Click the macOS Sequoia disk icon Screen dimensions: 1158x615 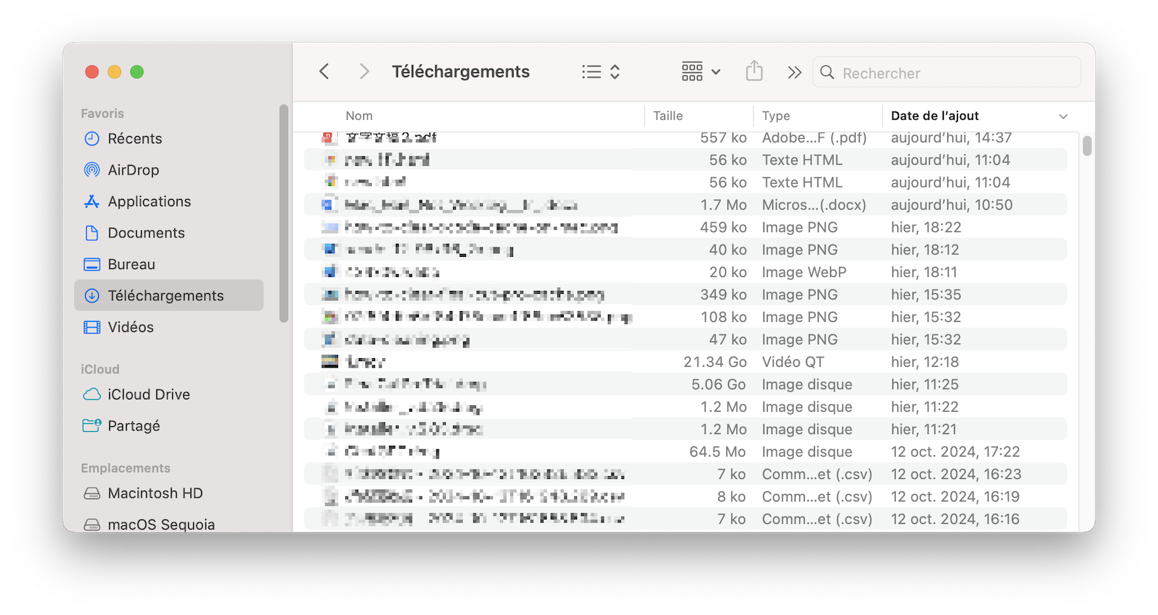point(92,525)
